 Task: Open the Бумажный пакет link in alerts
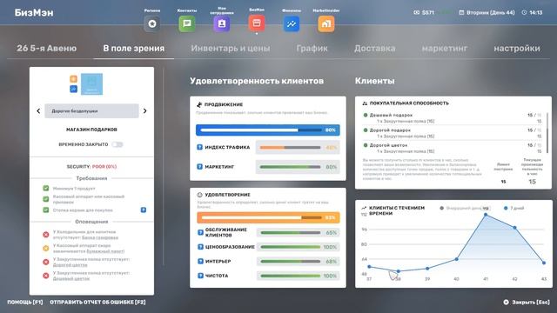105,251
